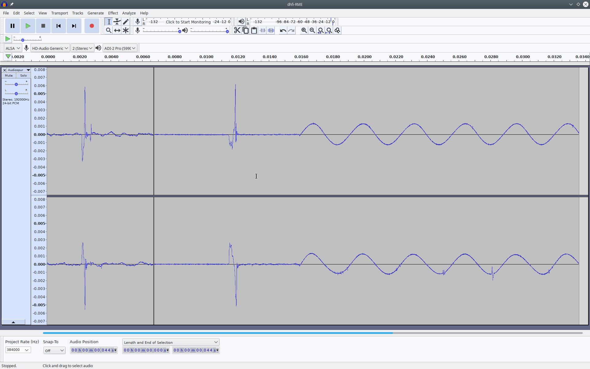Close the Audiospur track with X
The width and height of the screenshot is (590, 369).
click(x=5, y=70)
